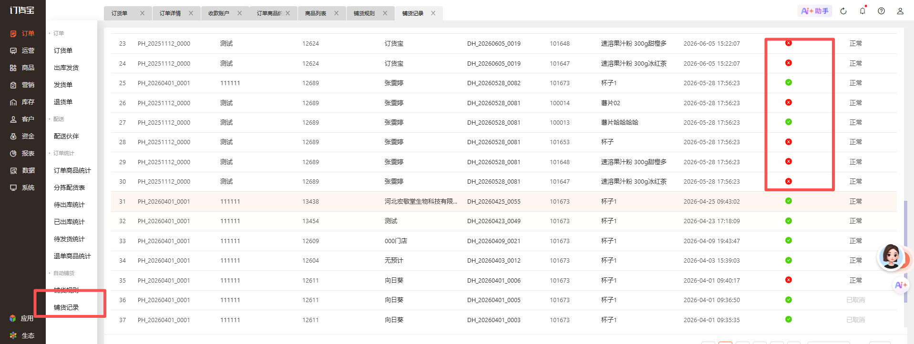
Task: Switch to the 铺货规则 tab
Action: click(x=364, y=13)
